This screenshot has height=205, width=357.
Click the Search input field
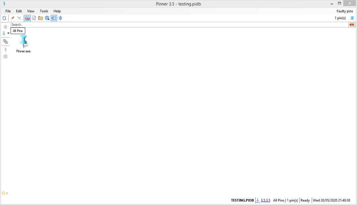coord(179,25)
